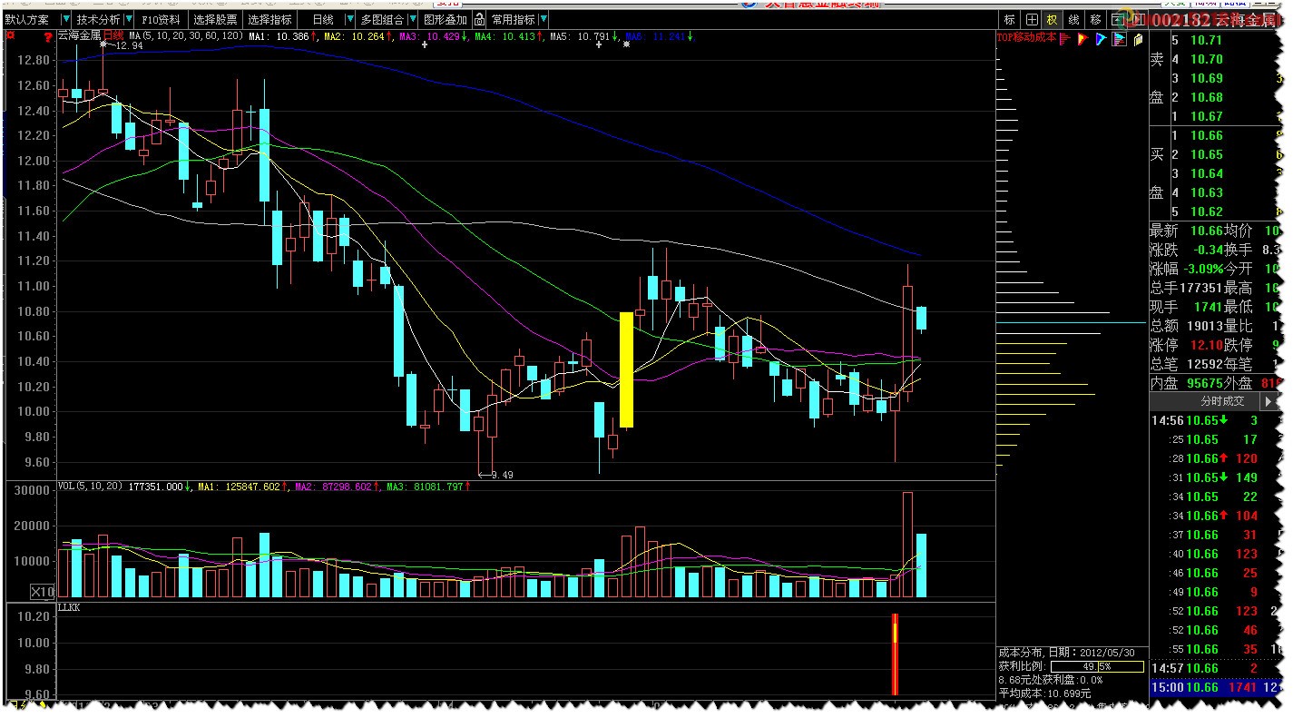Click the 图形叠加 overlay button
The image size is (1293, 718).
click(x=446, y=19)
